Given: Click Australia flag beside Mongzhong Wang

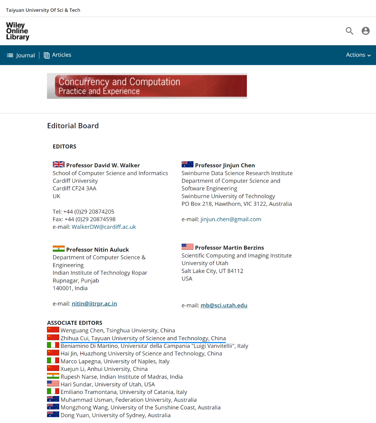Looking at the screenshot, I should pyautogui.click(x=53, y=407).
